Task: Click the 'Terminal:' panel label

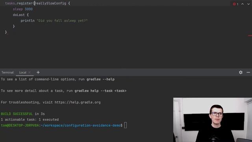Action: (x=8, y=73)
